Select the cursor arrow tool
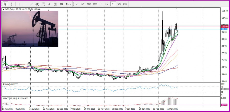 (x=5, y=4)
